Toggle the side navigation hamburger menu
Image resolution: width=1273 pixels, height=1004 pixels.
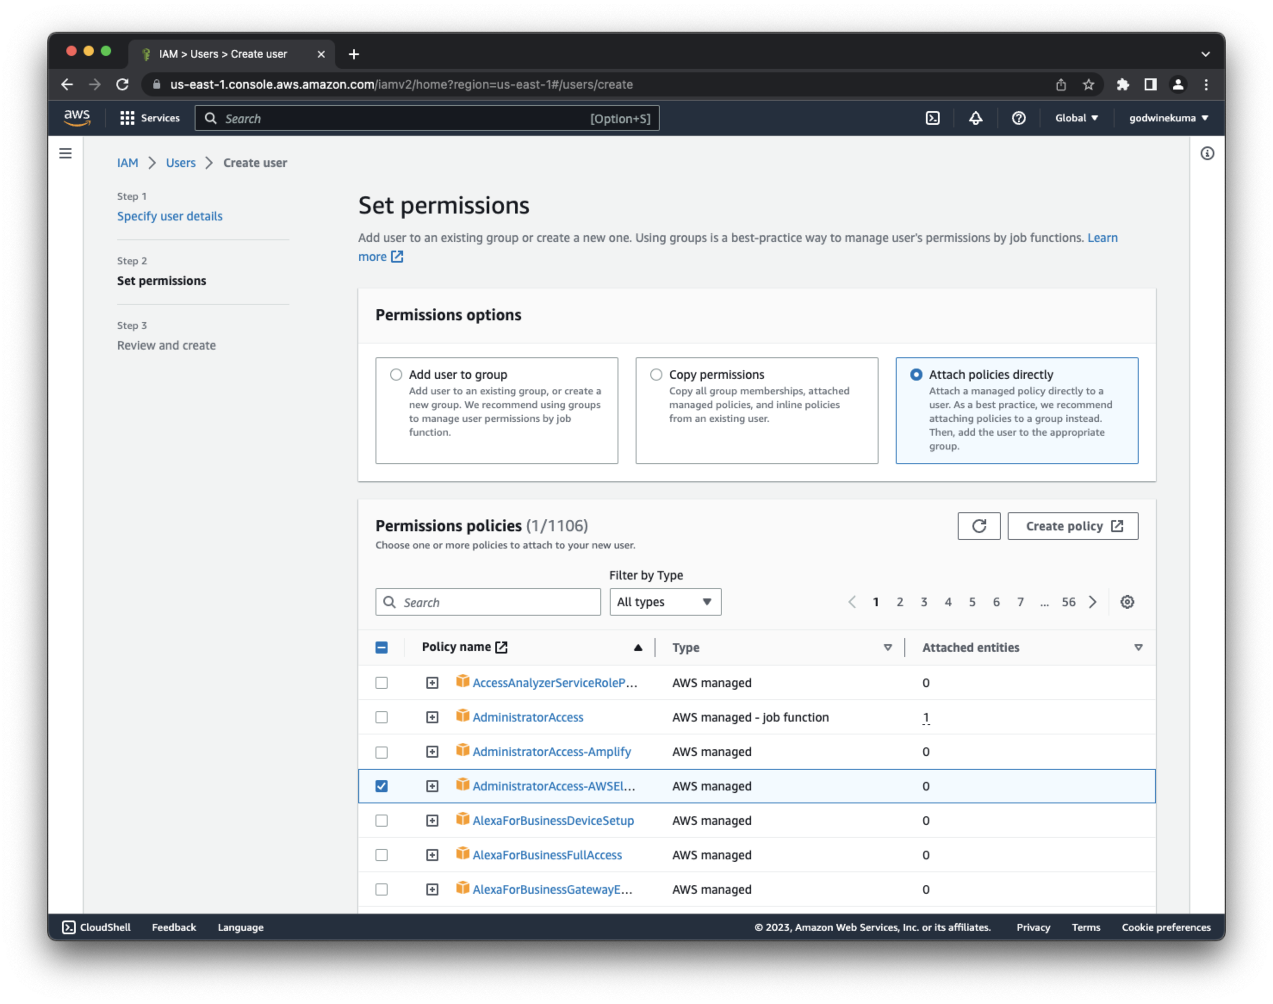tap(65, 153)
